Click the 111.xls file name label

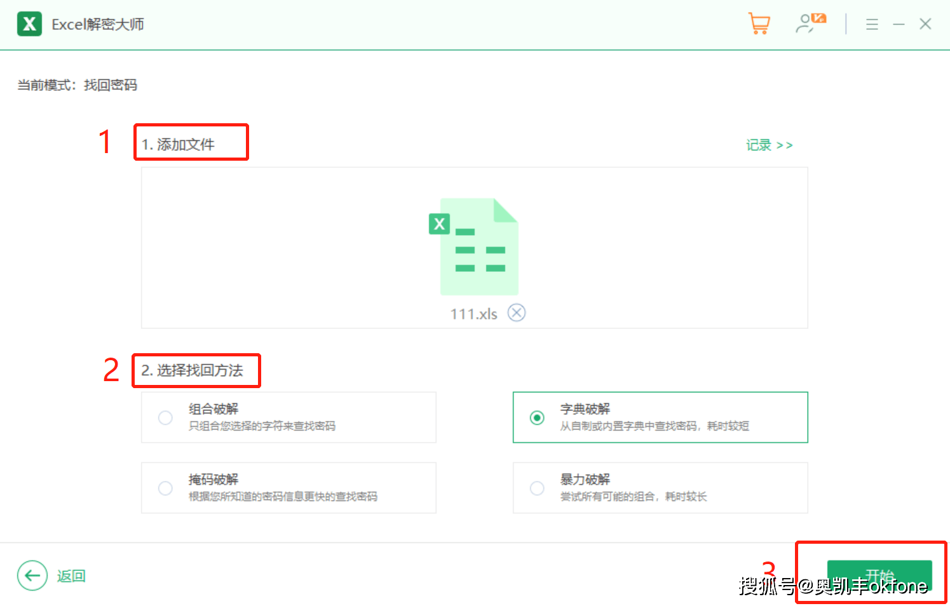coord(473,313)
